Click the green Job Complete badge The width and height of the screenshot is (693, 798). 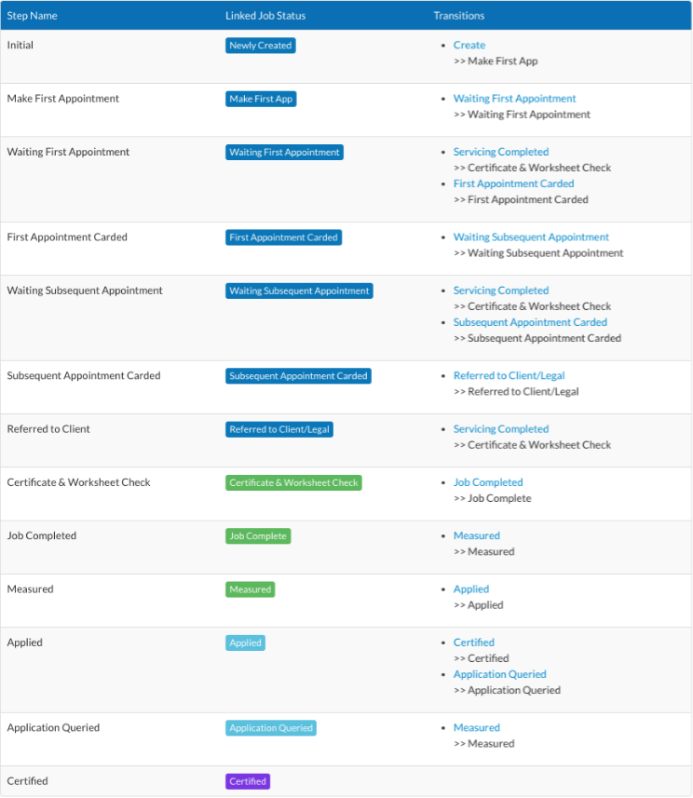(258, 536)
